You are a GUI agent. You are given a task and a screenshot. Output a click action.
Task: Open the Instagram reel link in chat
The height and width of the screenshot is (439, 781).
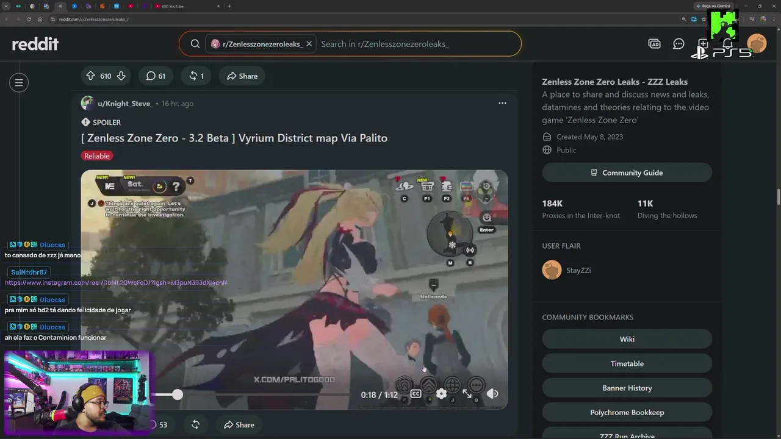pos(116,282)
